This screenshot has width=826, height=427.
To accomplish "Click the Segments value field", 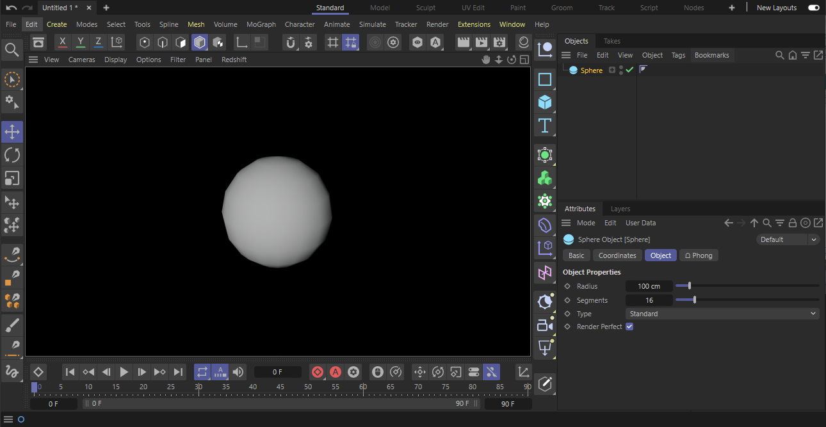I will click(649, 300).
